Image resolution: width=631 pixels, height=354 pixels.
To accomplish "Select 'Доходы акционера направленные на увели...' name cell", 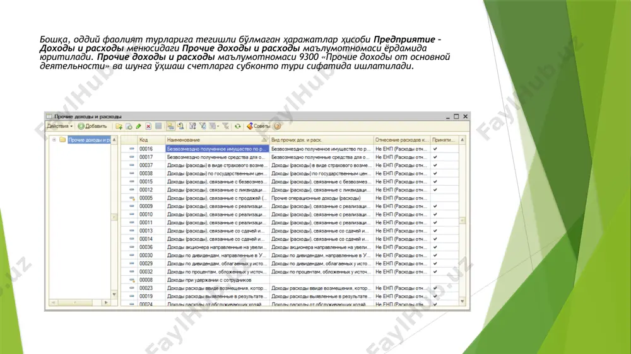I will pos(217,247).
